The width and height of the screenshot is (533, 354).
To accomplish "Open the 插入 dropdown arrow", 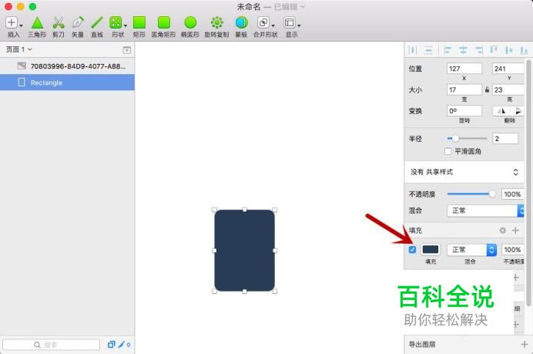I will tap(21, 26).
